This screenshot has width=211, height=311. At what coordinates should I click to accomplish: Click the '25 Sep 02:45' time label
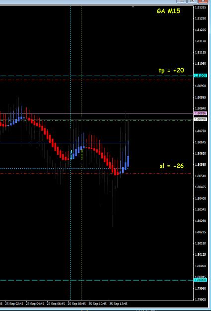click(14, 304)
